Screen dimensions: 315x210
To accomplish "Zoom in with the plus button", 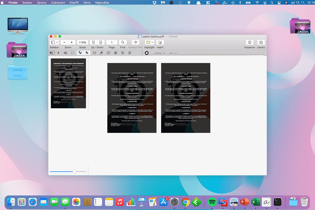I will click(72, 42).
